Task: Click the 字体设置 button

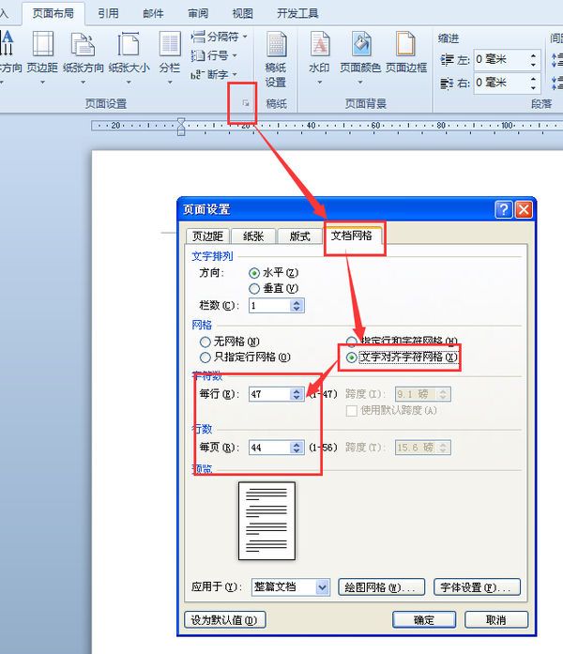Action: point(477,587)
